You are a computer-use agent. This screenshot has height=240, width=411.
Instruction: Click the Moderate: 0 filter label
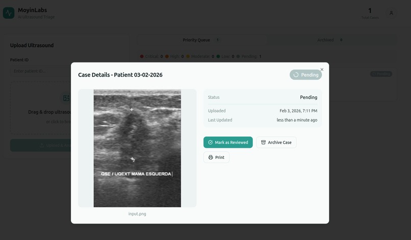click(x=200, y=57)
